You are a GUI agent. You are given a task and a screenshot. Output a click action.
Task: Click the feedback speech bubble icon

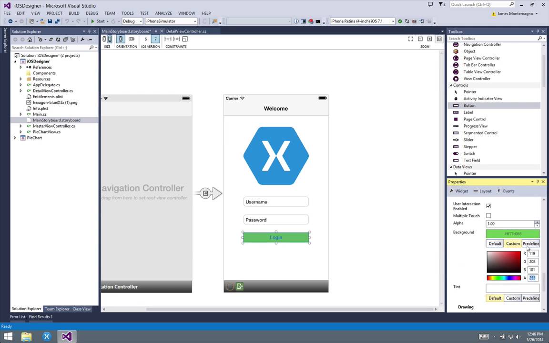tap(430, 5)
